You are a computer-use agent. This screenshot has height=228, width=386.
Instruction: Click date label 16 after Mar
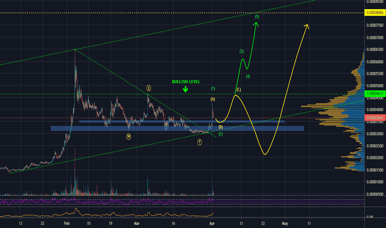(x=173, y=223)
